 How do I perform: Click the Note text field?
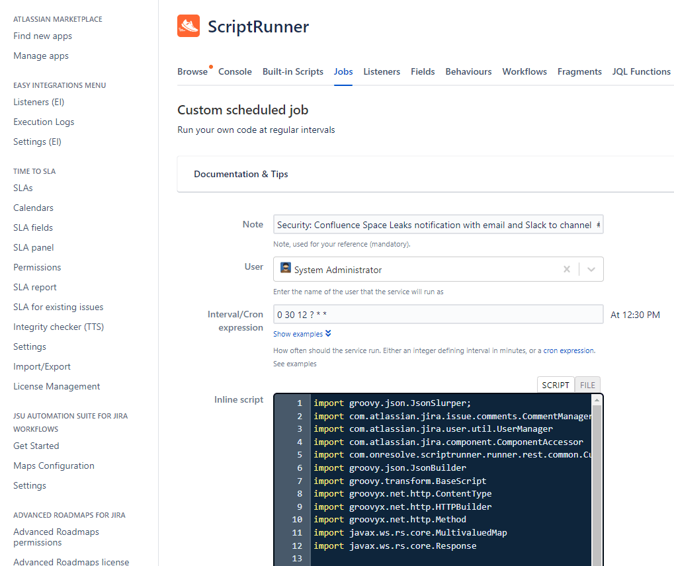(x=438, y=225)
